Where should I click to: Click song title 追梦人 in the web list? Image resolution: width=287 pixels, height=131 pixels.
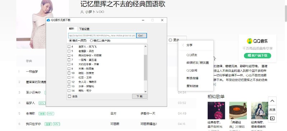(x=30, y=103)
